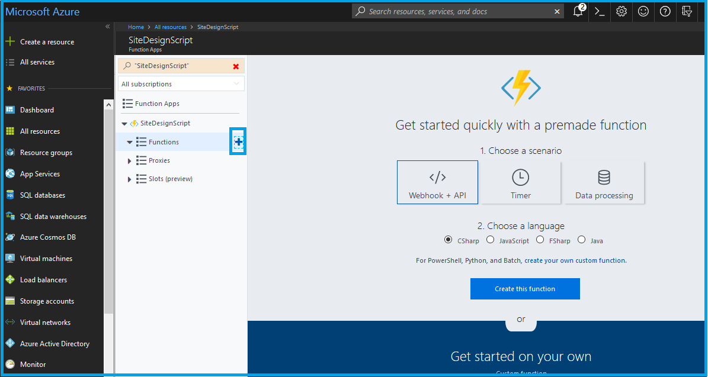Go to Resource groups in sidebar

(x=46, y=153)
